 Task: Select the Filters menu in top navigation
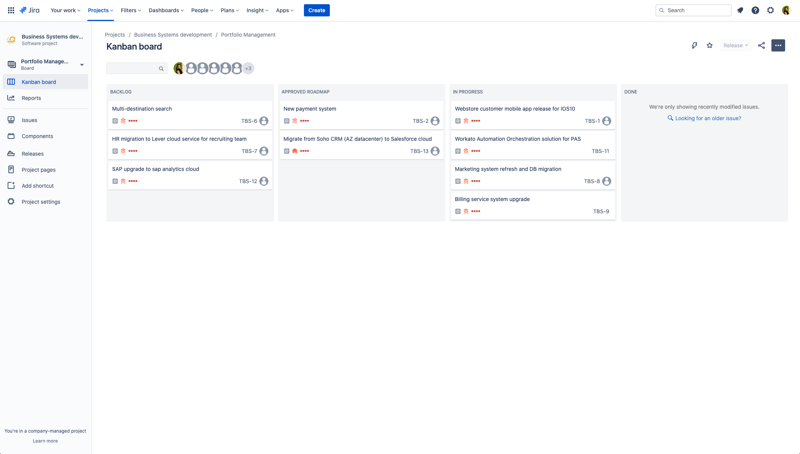(130, 10)
